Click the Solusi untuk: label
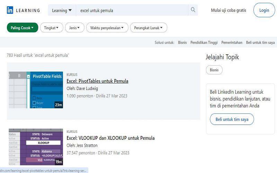This screenshot has height=173, width=277. coord(164,43)
